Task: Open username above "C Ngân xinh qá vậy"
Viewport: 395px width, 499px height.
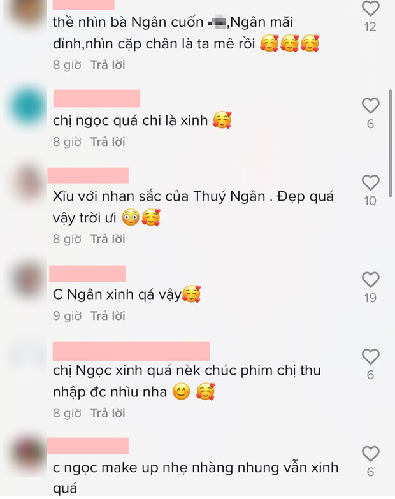Action: 87,273
